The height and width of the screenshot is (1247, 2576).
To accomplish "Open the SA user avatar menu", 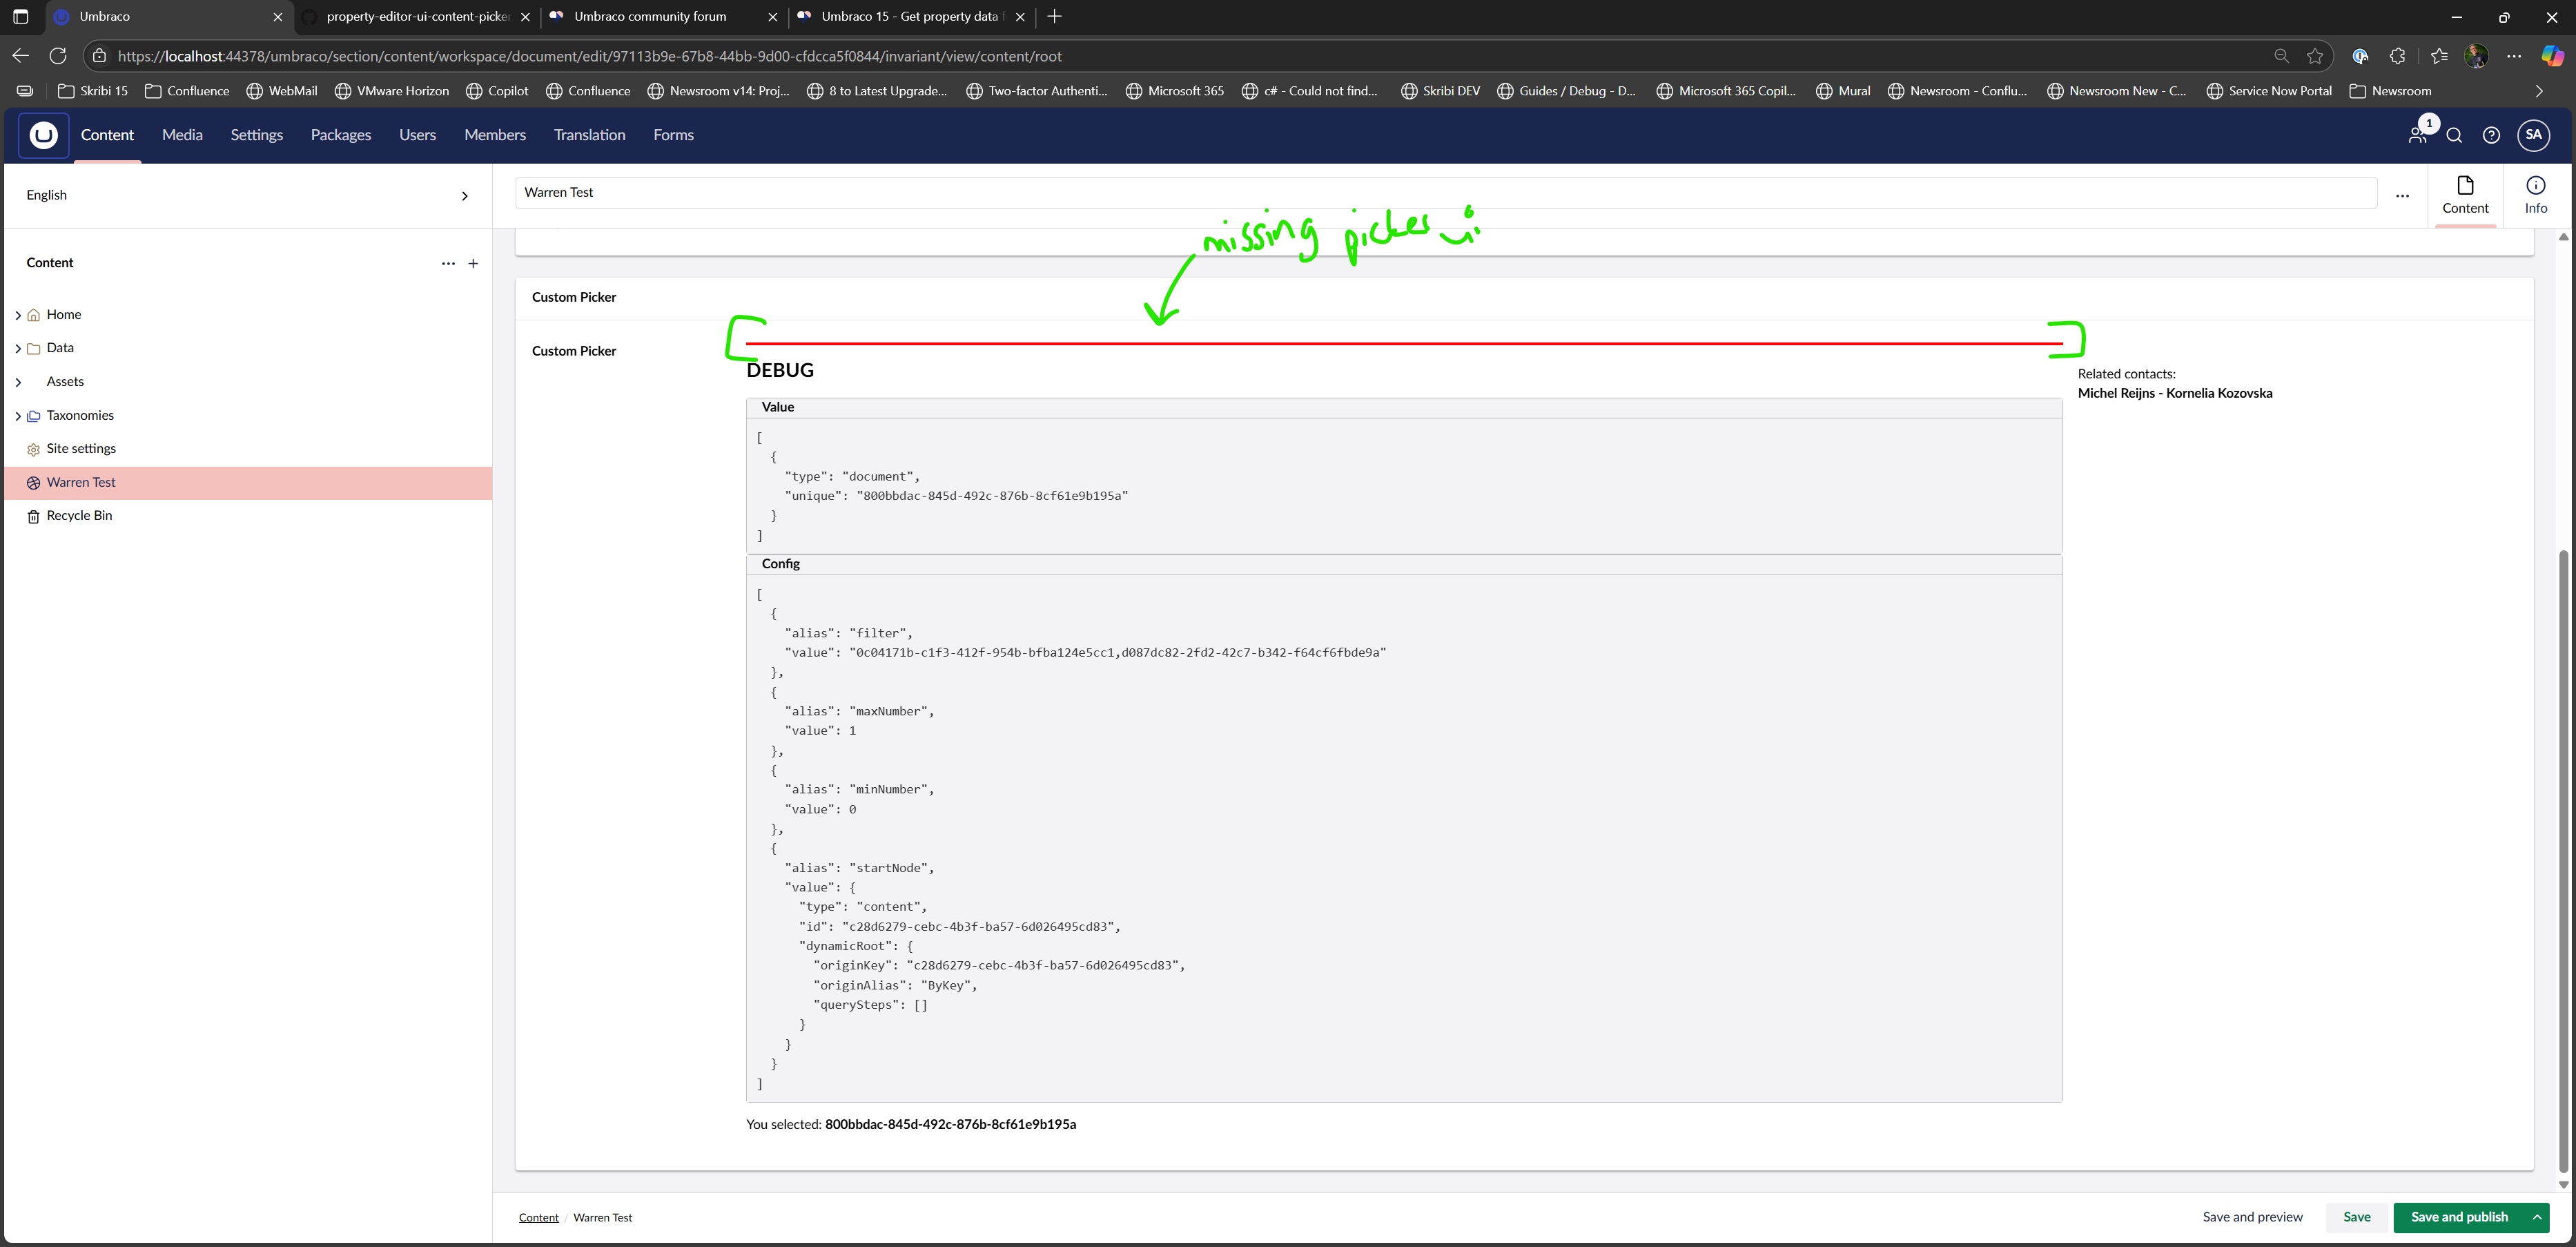I will tap(2533, 135).
